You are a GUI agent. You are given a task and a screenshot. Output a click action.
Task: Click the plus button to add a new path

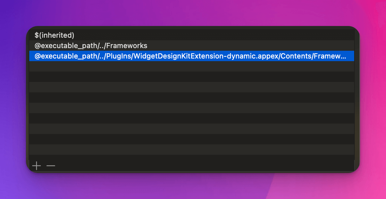pos(36,166)
